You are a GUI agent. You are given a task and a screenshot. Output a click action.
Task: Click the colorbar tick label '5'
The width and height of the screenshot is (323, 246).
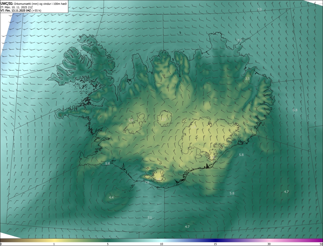click(108, 244)
